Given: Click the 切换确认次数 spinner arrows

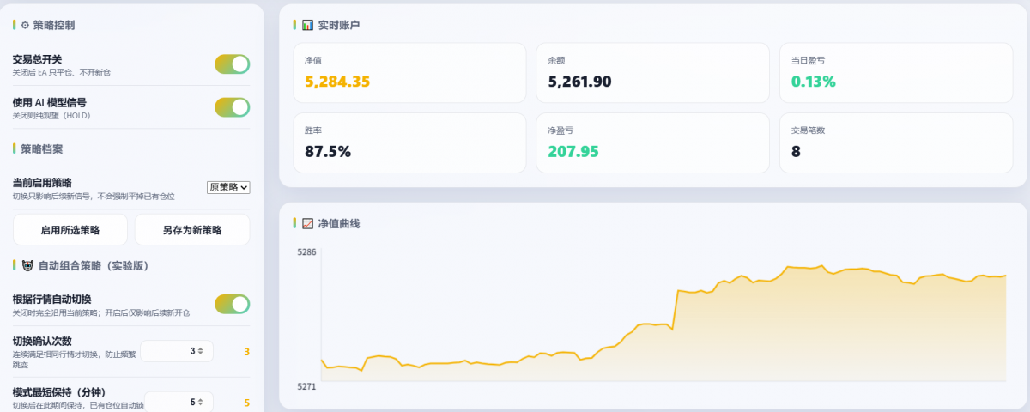Looking at the screenshot, I should [x=201, y=351].
